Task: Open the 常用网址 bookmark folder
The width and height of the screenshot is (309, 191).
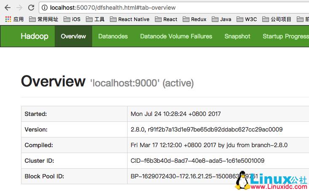Action: coord(43,19)
